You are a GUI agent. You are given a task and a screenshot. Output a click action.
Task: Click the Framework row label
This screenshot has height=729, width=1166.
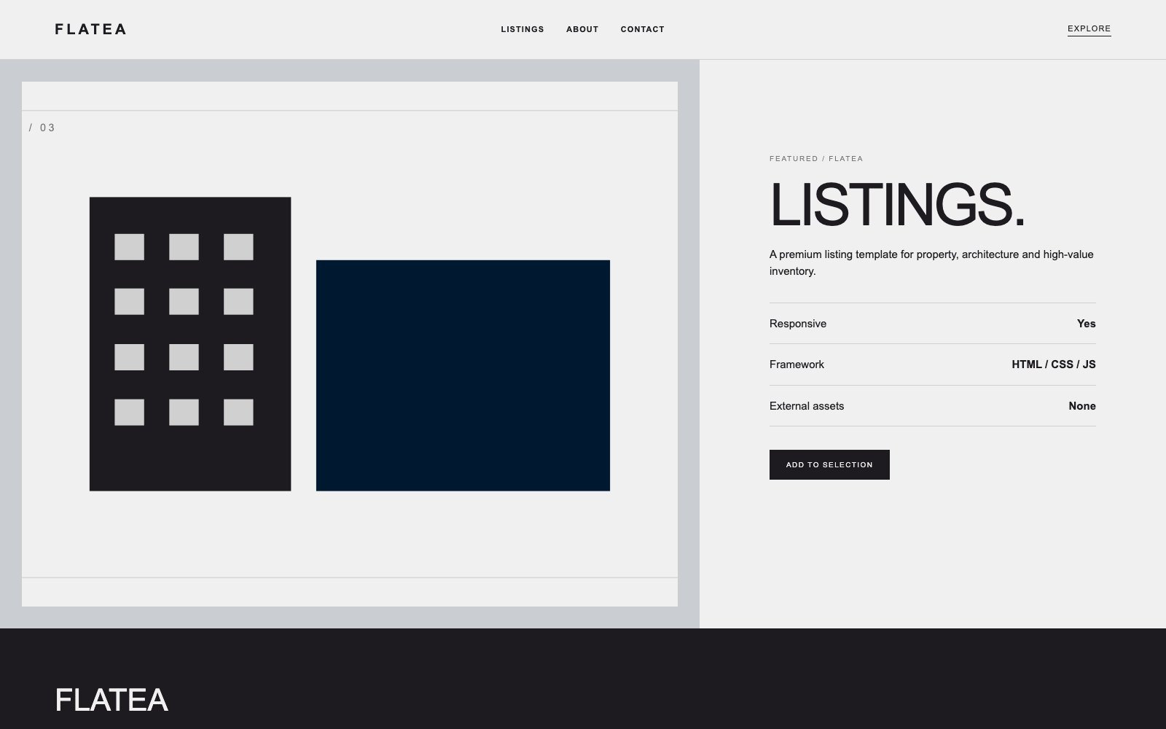[x=797, y=364]
